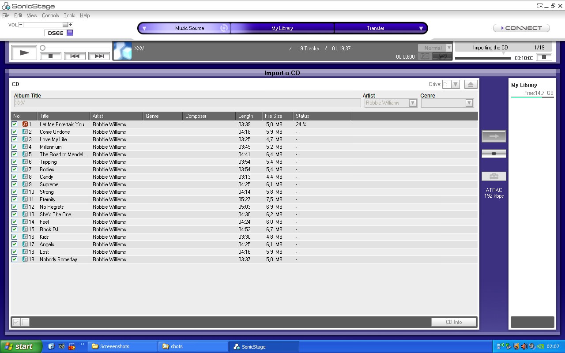Open the File menu

coord(6,15)
